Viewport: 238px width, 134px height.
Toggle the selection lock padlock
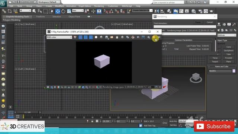[x=92, y=121]
